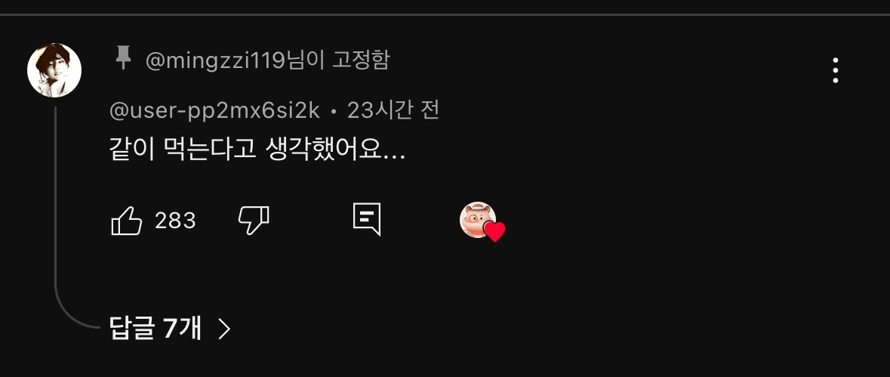Dislike the comment with thumbs-down icon
Image resolution: width=890 pixels, height=377 pixels.
click(x=253, y=221)
